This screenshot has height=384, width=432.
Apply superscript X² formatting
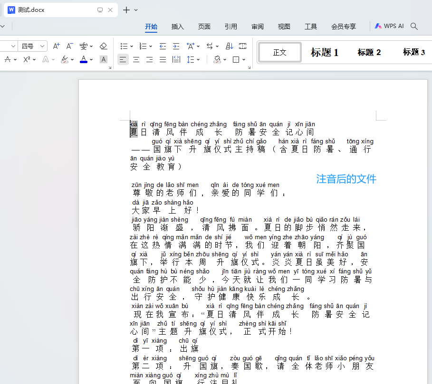(x=27, y=59)
